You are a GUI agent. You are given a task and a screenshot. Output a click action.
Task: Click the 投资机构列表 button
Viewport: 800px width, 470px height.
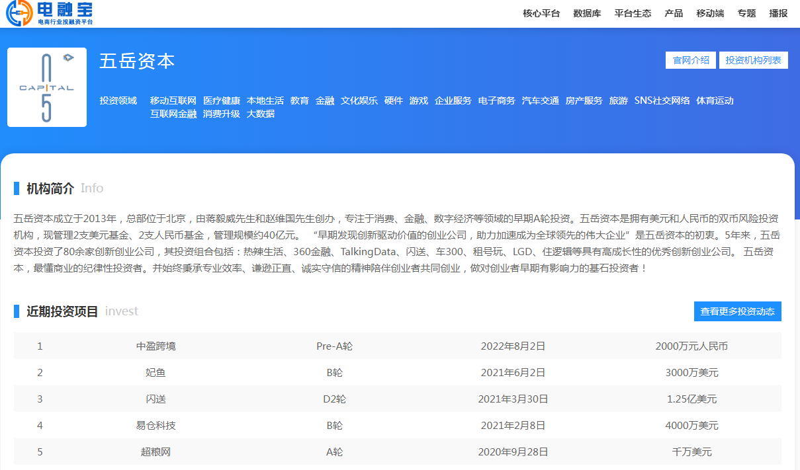click(x=753, y=60)
